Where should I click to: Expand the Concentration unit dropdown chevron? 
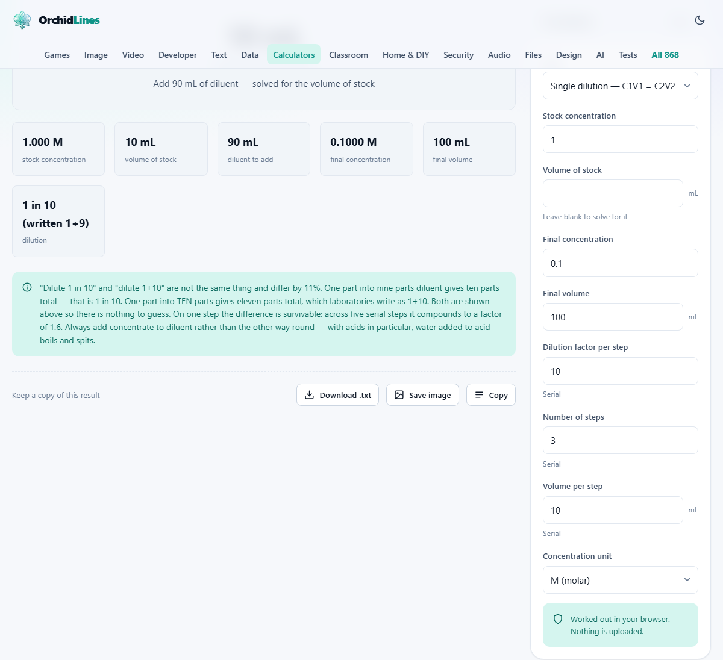tap(687, 580)
